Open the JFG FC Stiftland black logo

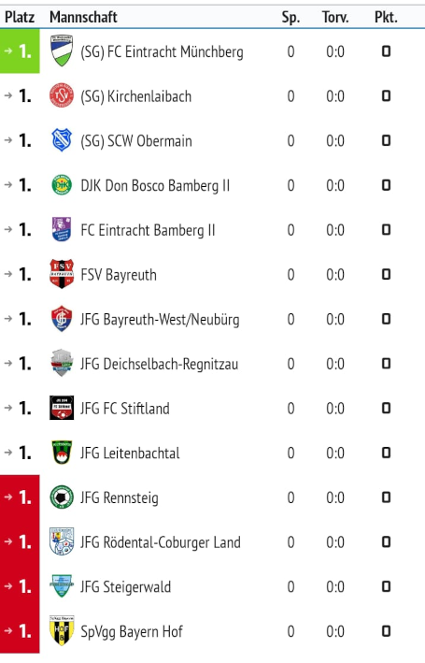point(62,408)
